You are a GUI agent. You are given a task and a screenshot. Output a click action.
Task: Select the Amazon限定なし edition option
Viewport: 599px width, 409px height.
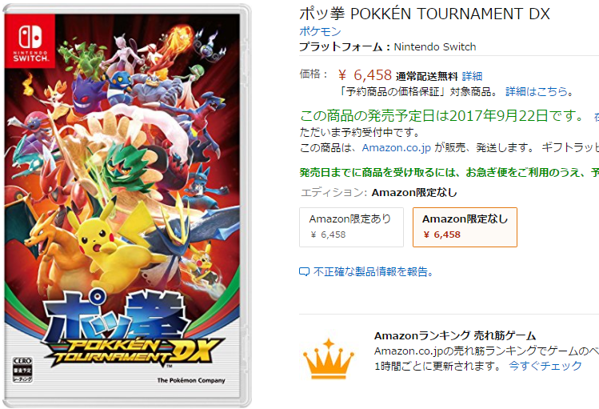465,227
